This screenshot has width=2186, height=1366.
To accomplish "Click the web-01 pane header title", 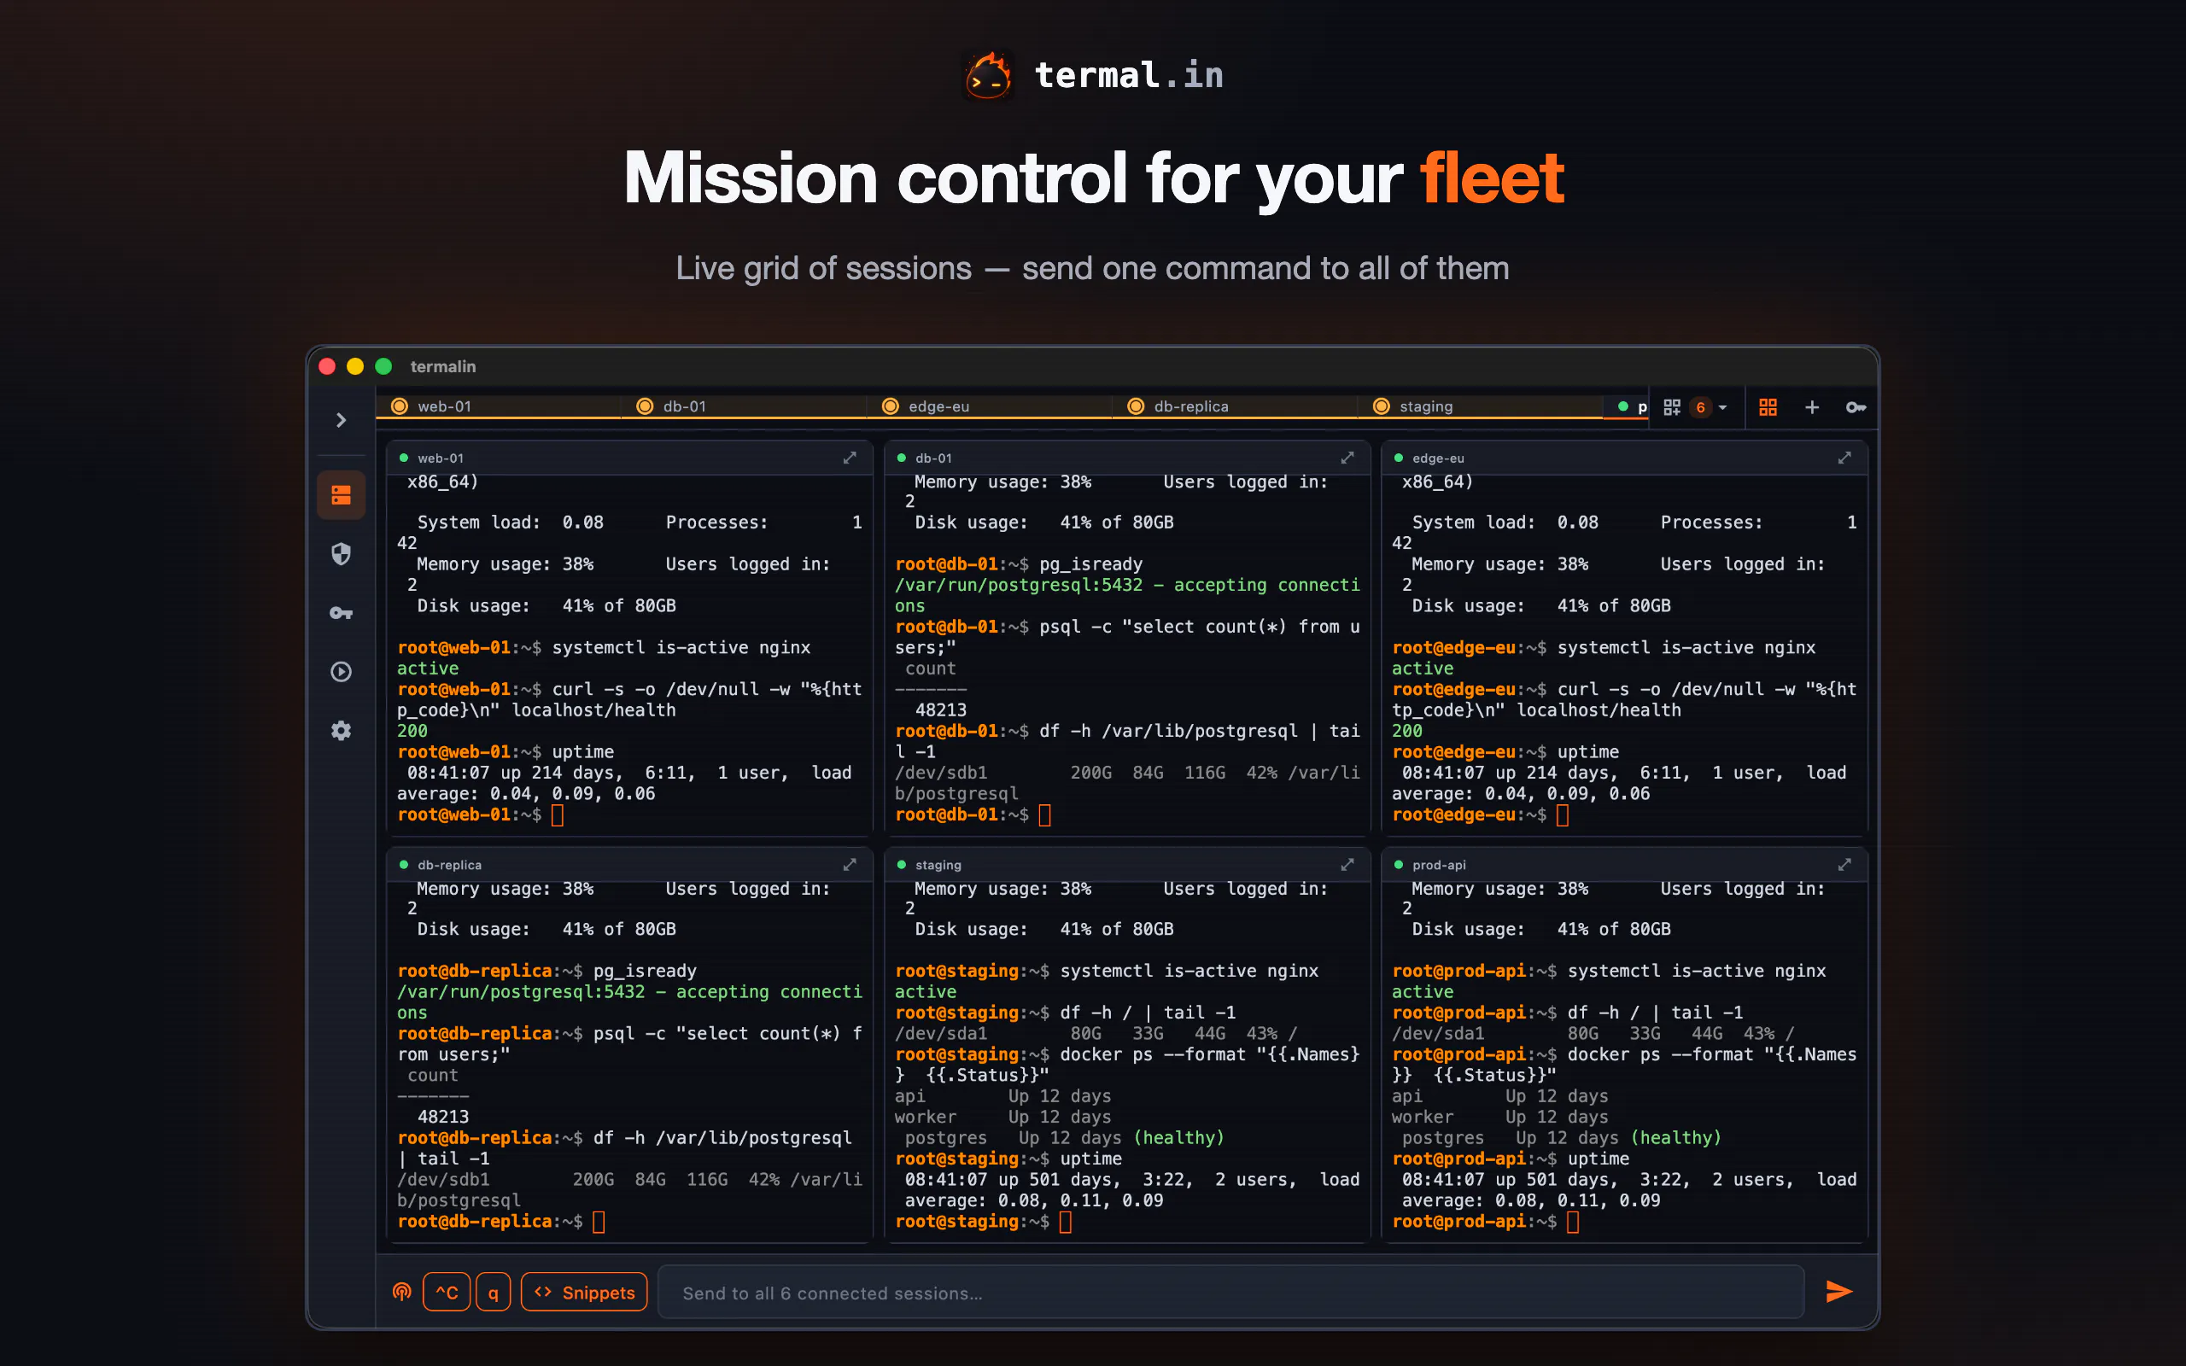I will 441,458.
